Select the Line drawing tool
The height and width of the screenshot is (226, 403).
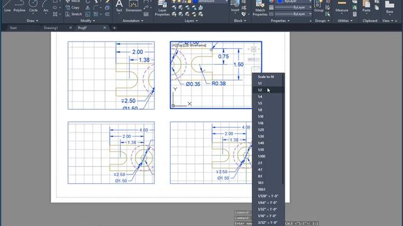point(7,6)
